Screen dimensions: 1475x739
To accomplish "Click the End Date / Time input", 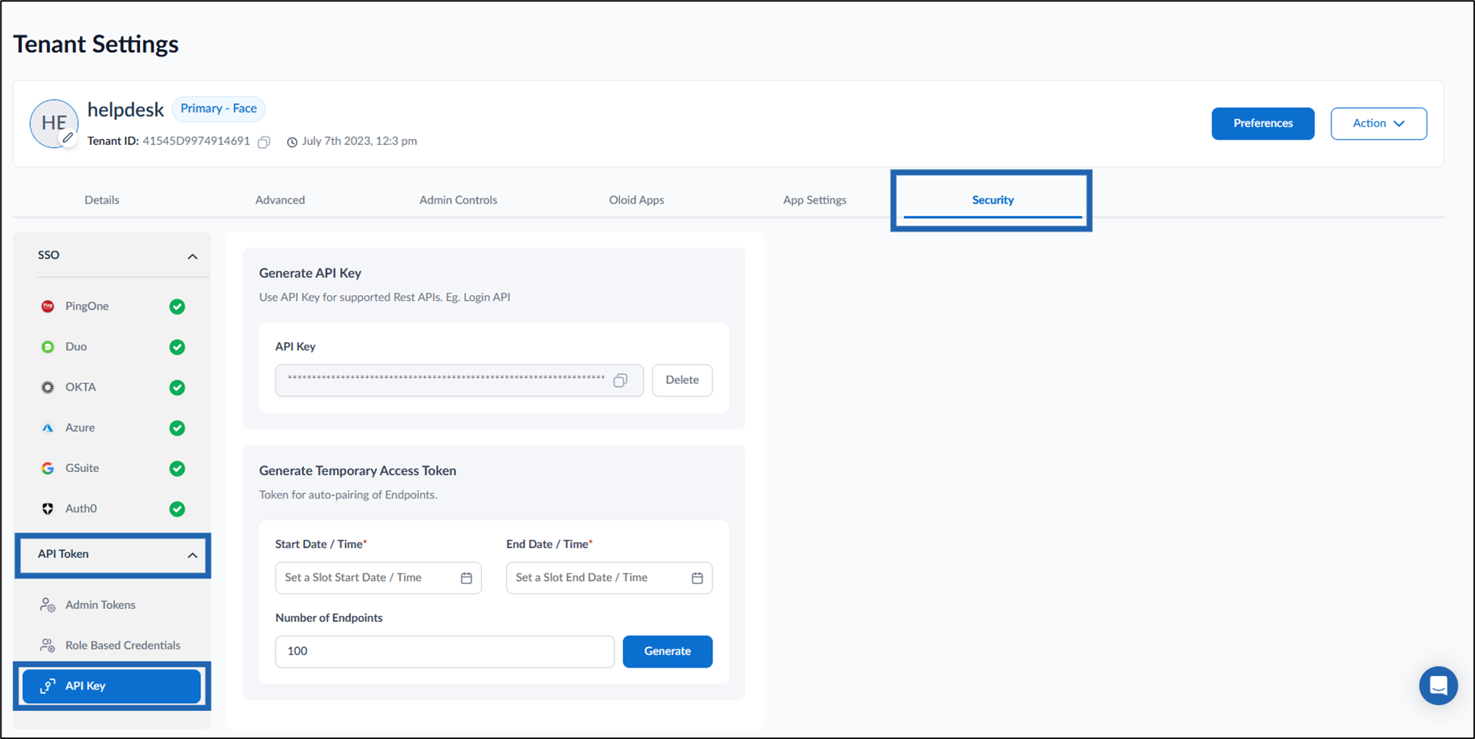I will [609, 578].
